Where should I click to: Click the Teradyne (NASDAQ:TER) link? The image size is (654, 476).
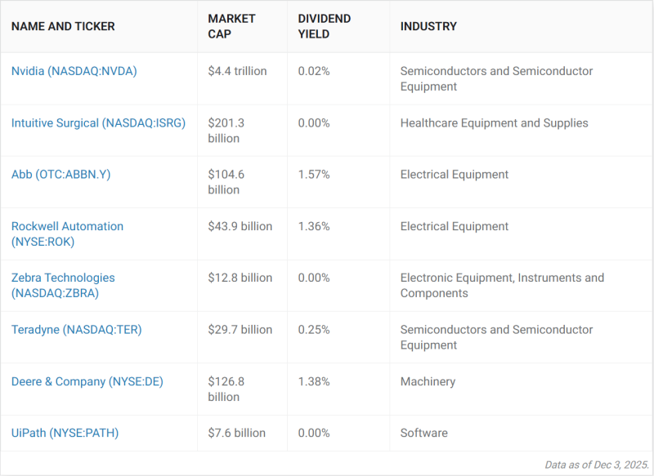(76, 330)
